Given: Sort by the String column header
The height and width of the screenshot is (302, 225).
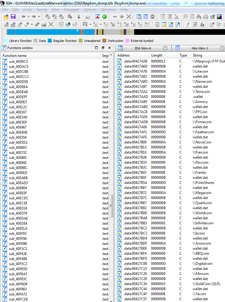Looking at the screenshot, I should click(208, 55).
